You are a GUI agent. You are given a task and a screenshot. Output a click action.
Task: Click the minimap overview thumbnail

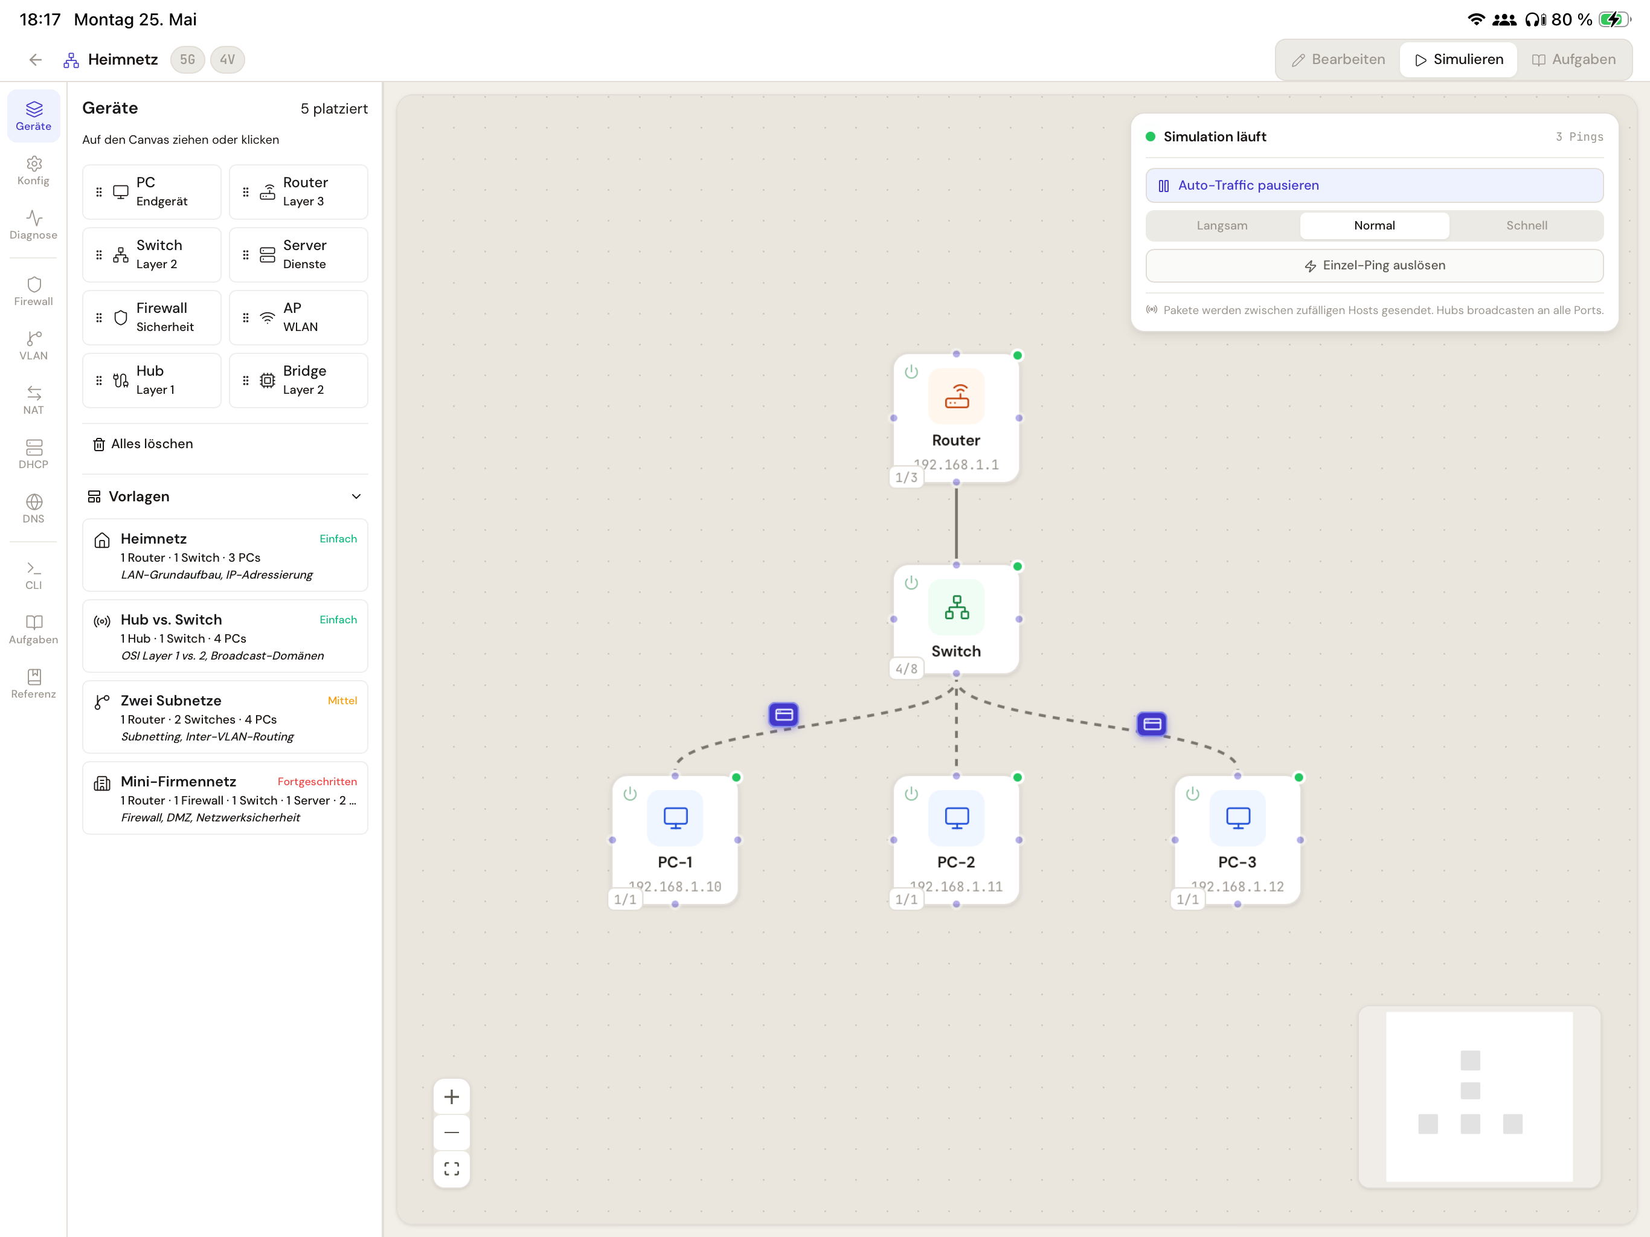pos(1479,1097)
